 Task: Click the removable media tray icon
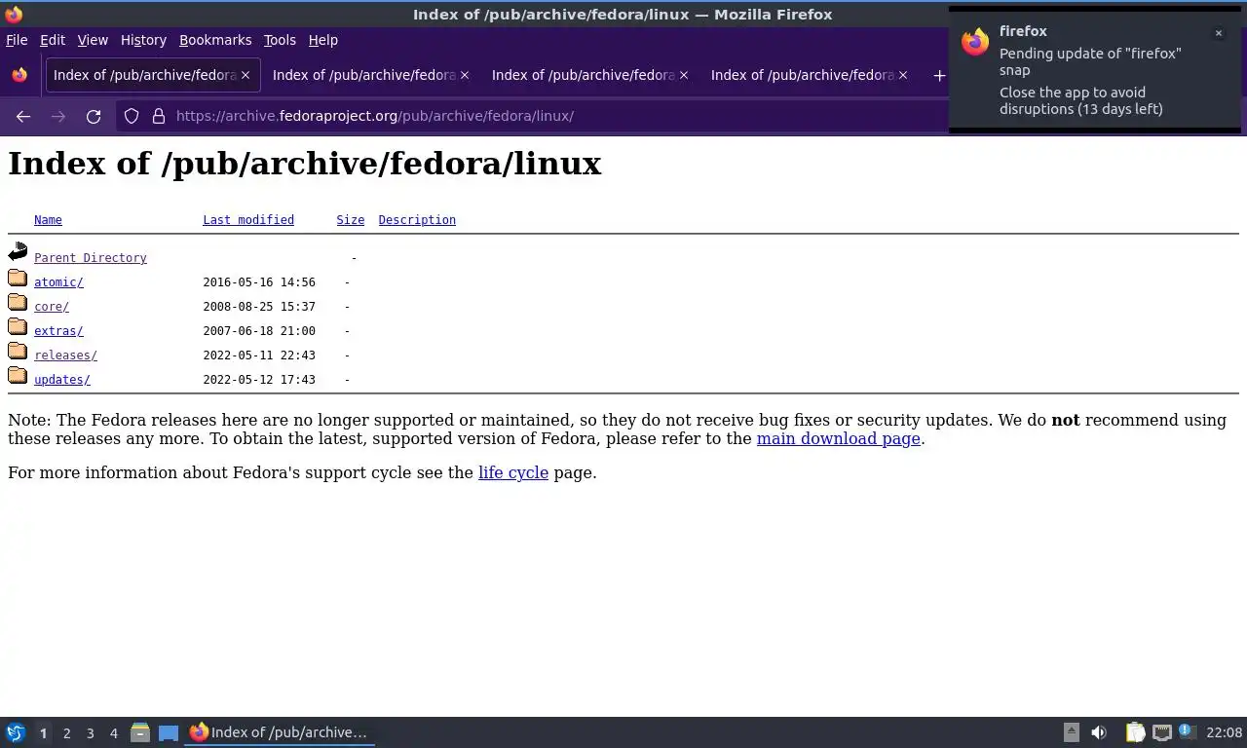coord(1071,732)
